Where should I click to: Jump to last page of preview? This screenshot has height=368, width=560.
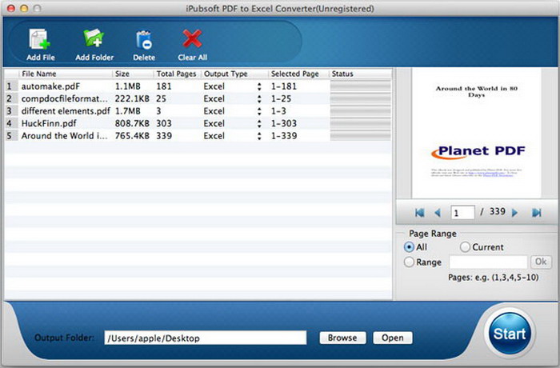click(537, 213)
